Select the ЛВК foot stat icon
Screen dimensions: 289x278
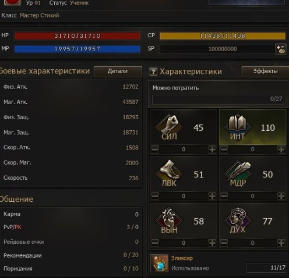coord(169,173)
